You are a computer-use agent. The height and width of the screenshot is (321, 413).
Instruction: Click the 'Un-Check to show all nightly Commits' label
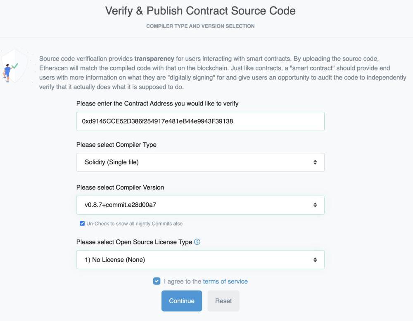(134, 224)
